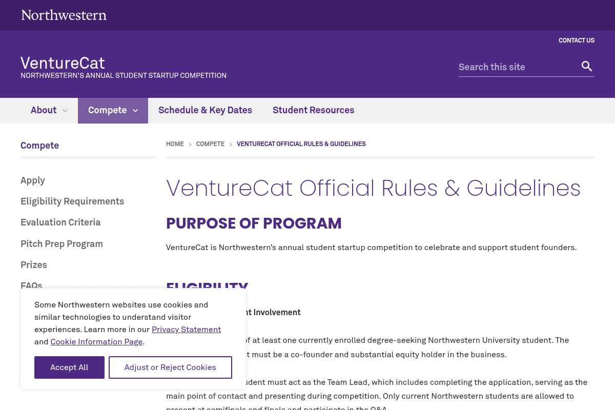Open Pitch Prep Program sidebar link
This screenshot has width=615, height=410.
pyautogui.click(x=61, y=244)
